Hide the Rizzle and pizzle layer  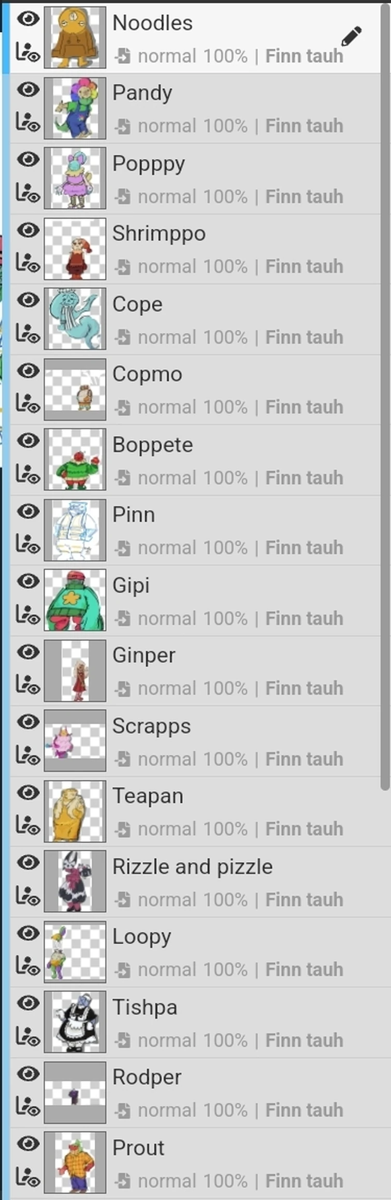[x=28, y=862]
